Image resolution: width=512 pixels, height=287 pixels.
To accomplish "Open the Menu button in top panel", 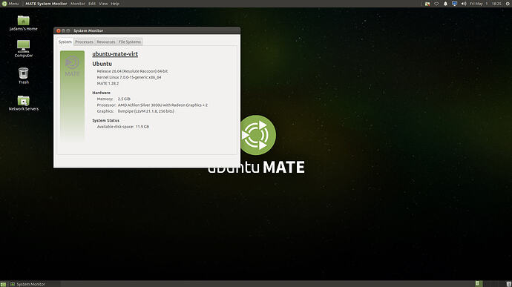I will coord(10,4).
